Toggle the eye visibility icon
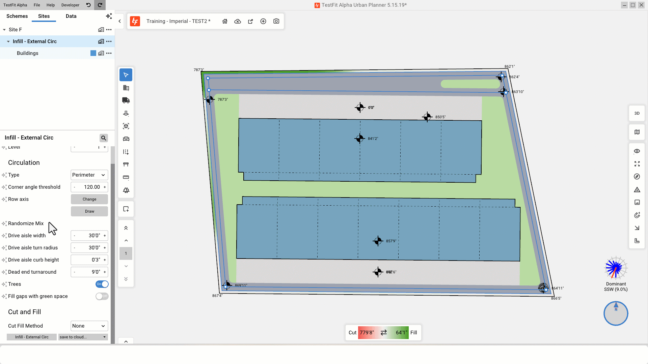The width and height of the screenshot is (648, 364). tap(637, 151)
